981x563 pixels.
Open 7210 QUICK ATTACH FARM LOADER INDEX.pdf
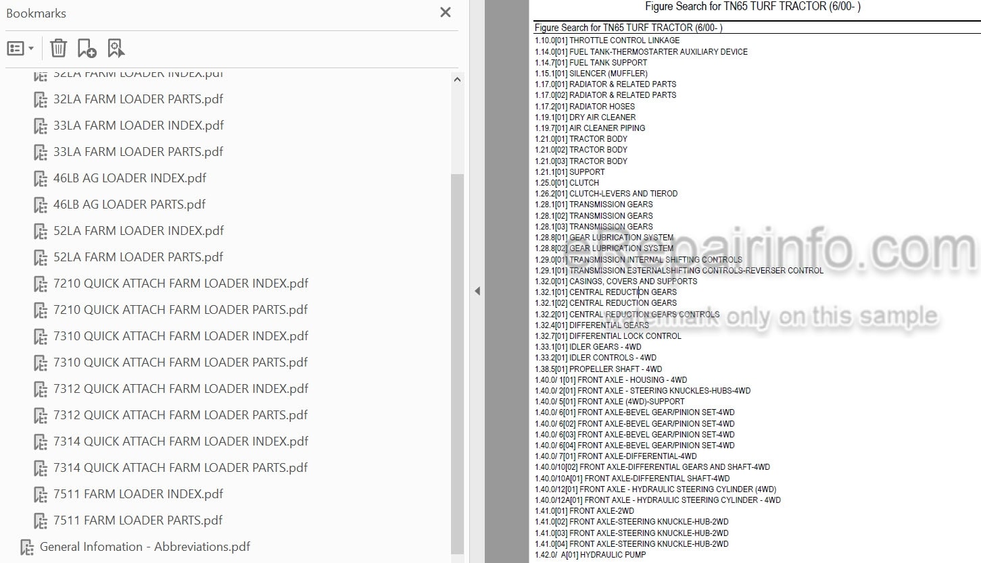pyautogui.click(x=181, y=284)
